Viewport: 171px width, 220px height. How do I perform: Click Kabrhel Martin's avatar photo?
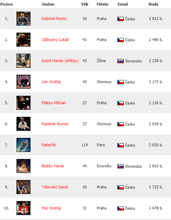(x=23, y=19)
